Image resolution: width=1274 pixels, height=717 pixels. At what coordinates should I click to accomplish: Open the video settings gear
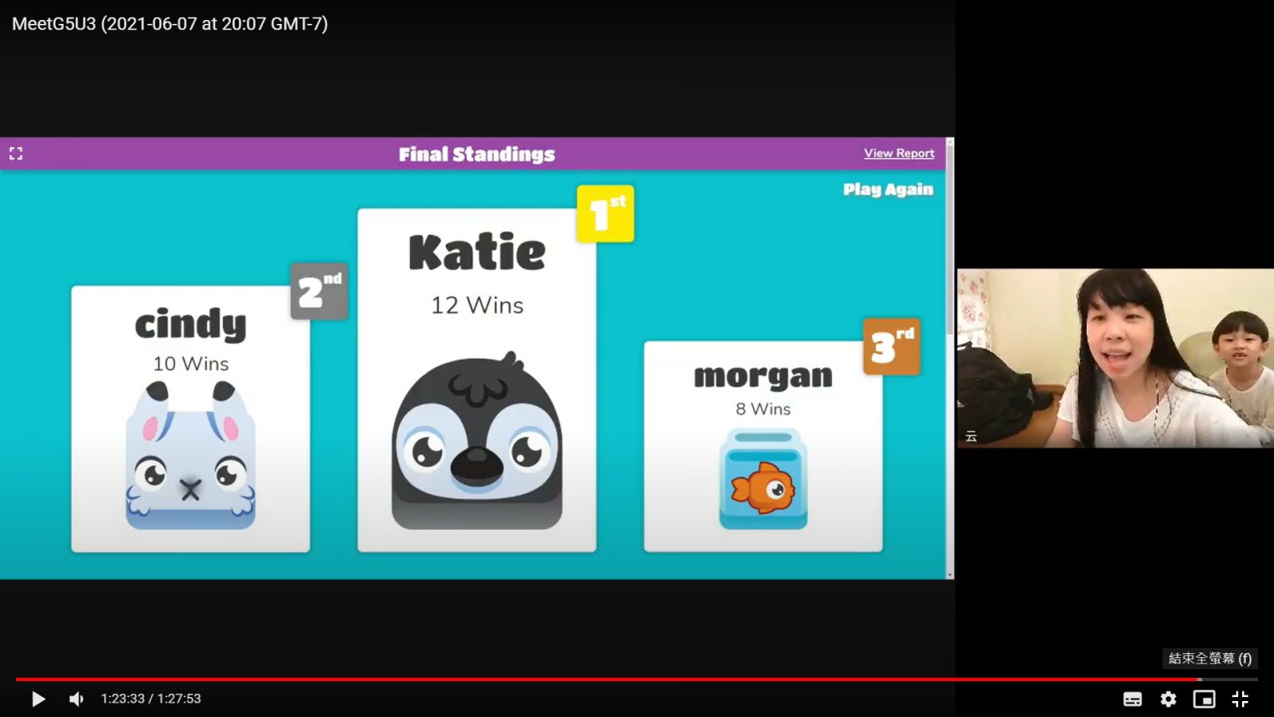pyautogui.click(x=1168, y=699)
